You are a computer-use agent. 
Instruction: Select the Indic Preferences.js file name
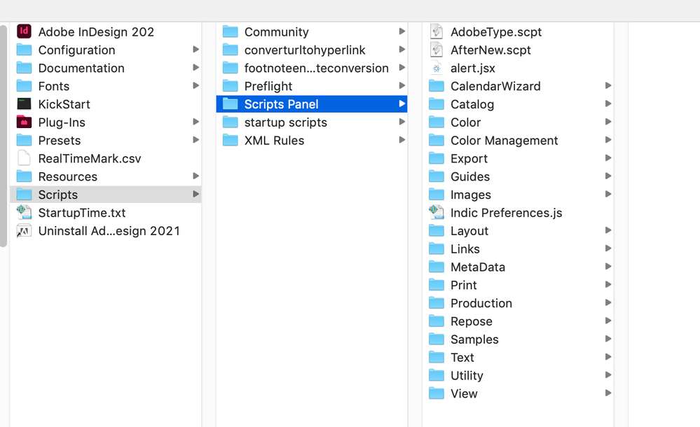pos(506,212)
